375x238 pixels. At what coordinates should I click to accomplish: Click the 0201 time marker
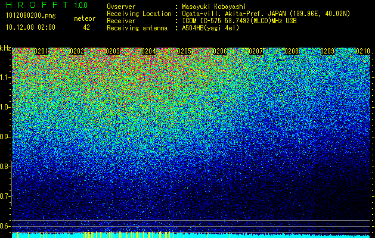point(41,51)
